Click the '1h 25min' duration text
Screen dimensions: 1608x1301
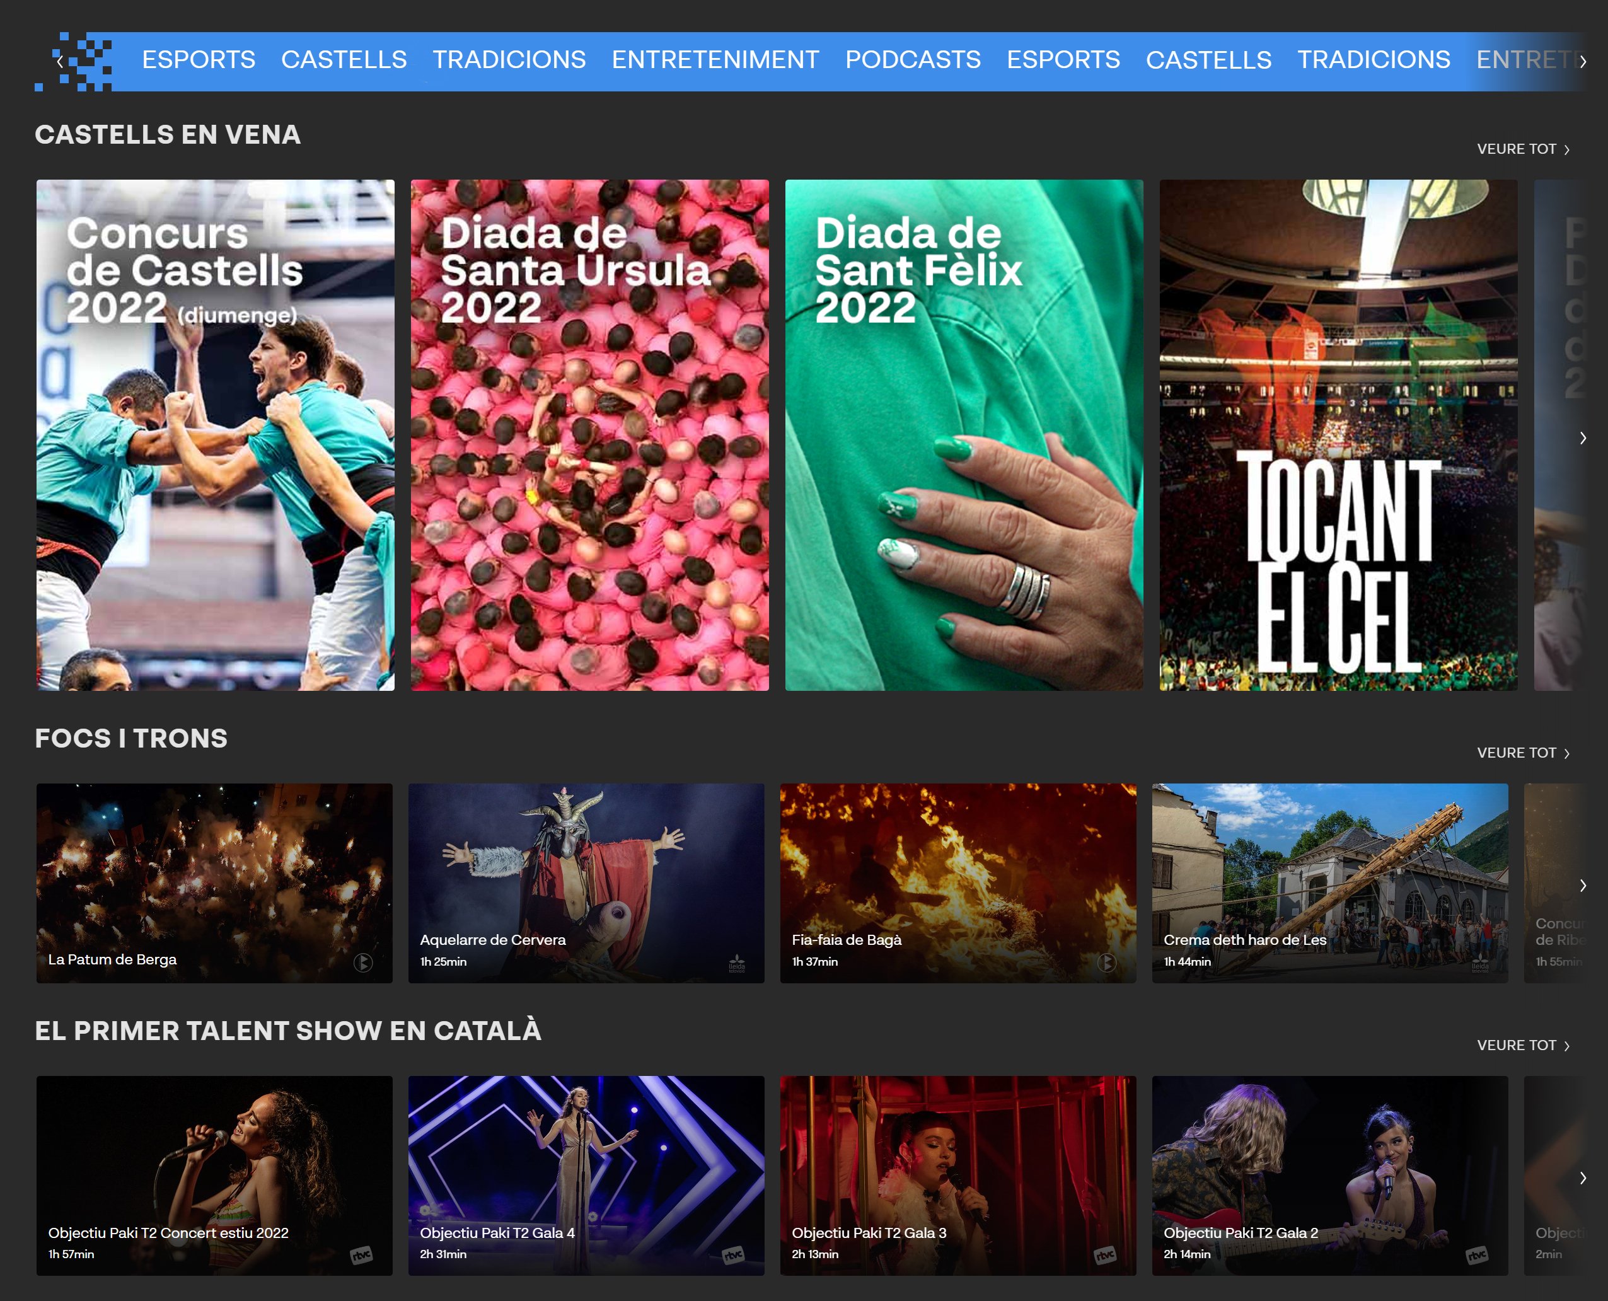point(443,961)
